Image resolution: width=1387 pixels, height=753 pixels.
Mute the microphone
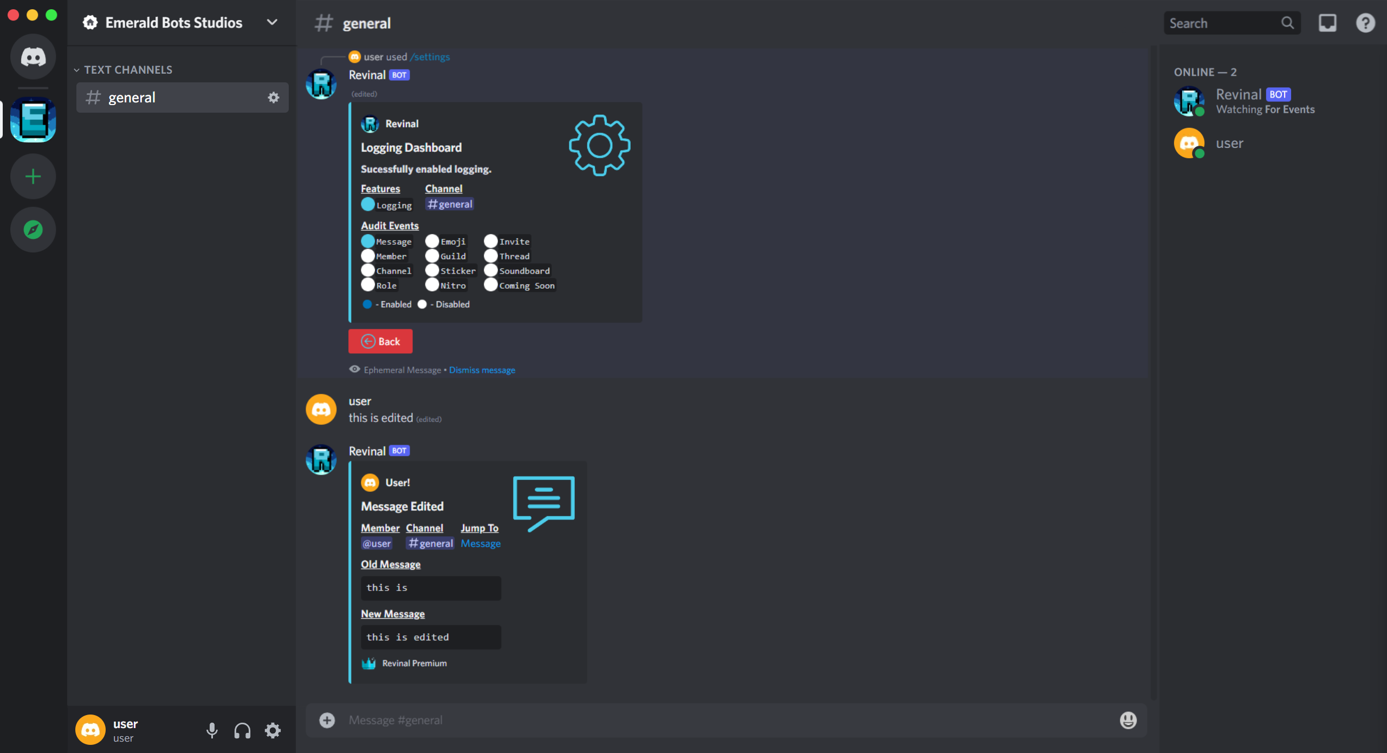coord(212,730)
